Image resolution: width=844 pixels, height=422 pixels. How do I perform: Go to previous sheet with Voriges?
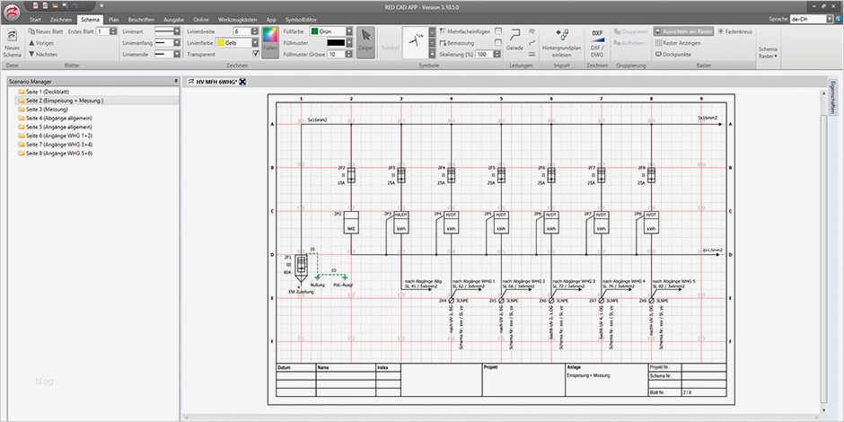click(41, 42)
